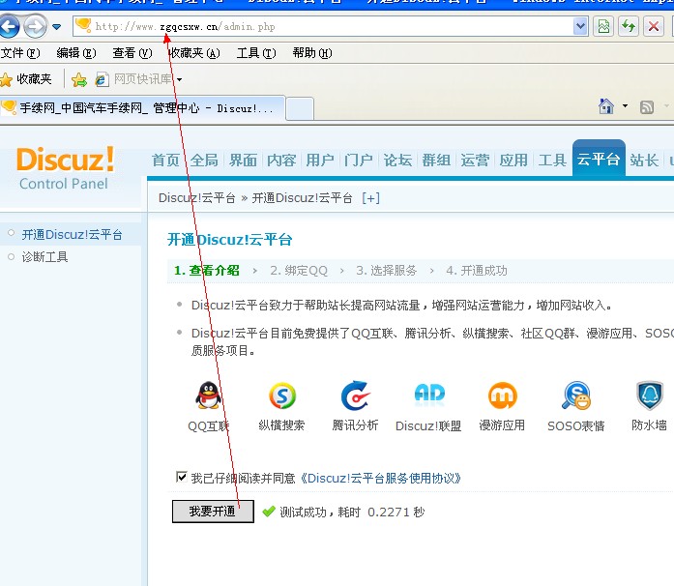674x586 pixels.
Task: Expand the address bar history dropdown
Action: pos(580,27)
